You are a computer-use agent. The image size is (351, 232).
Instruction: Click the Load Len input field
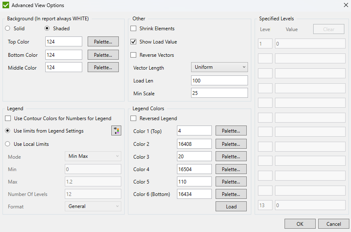(x=219, y=80)
